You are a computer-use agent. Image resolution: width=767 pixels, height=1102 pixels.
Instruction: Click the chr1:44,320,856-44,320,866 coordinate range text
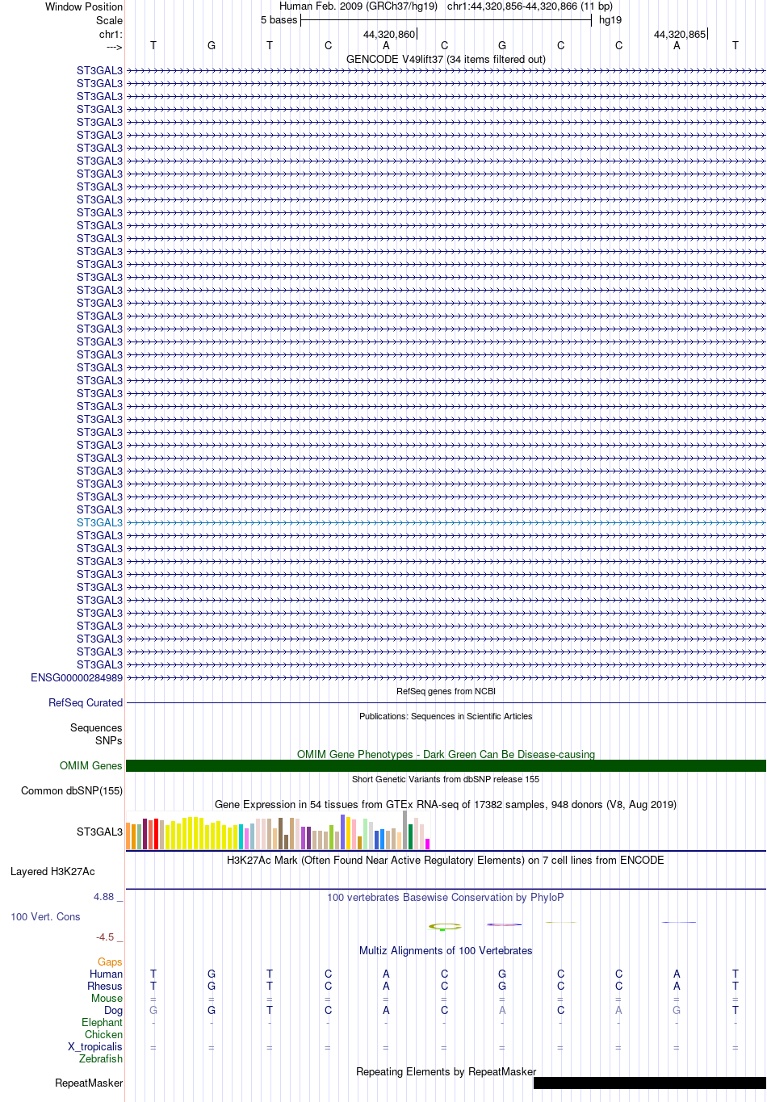(530, 6)
